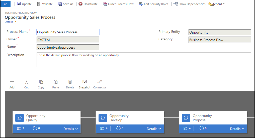This screenshot has width=255, height=138.
Task: Collapse the Details section under the title
Action: tap(11, 22)
